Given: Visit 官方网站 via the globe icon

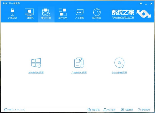Looking at the screenshot, I should click(x=97, y=12).
